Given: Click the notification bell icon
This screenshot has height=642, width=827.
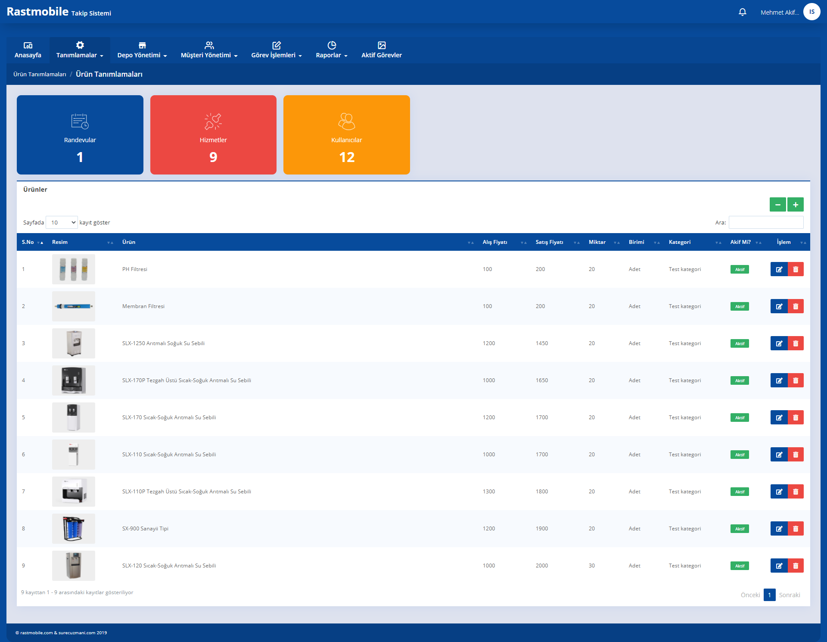Looking at the screenshot, I should (x=742, y=12).
